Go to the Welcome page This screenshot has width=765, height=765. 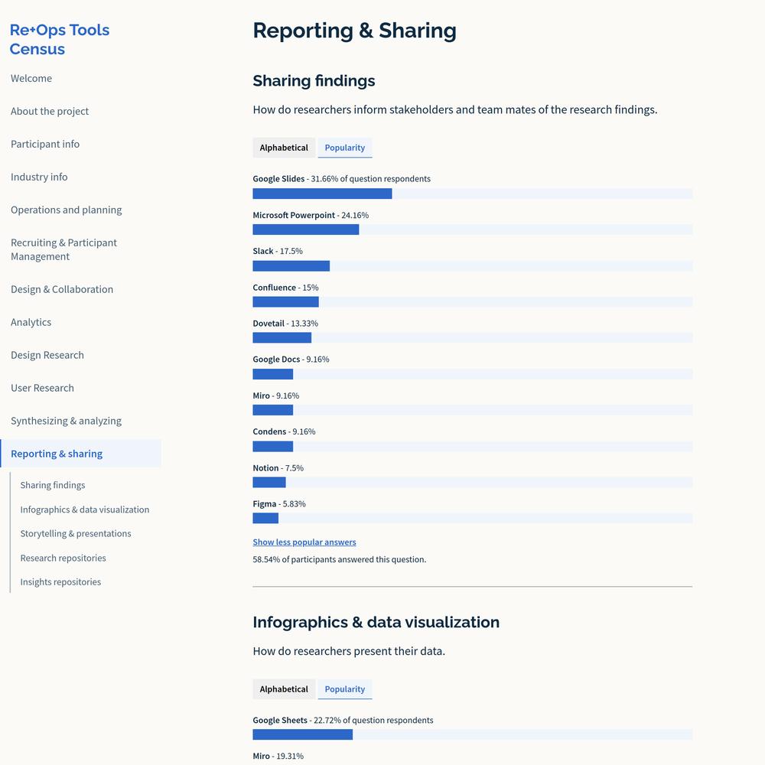[x=31, y=79]
